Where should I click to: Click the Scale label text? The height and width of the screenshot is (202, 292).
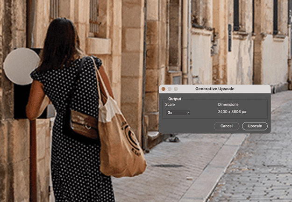(x=170, y=104)
